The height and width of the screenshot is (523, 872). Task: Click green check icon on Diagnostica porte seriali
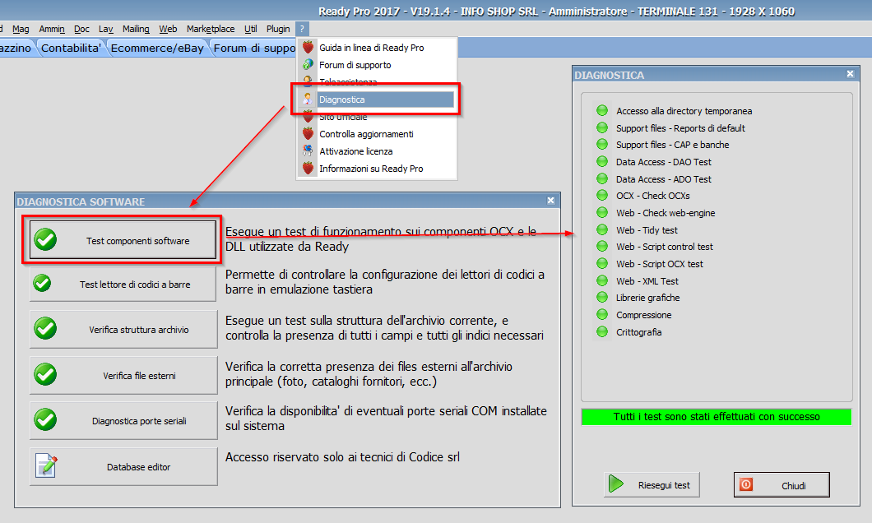point(45,419)
